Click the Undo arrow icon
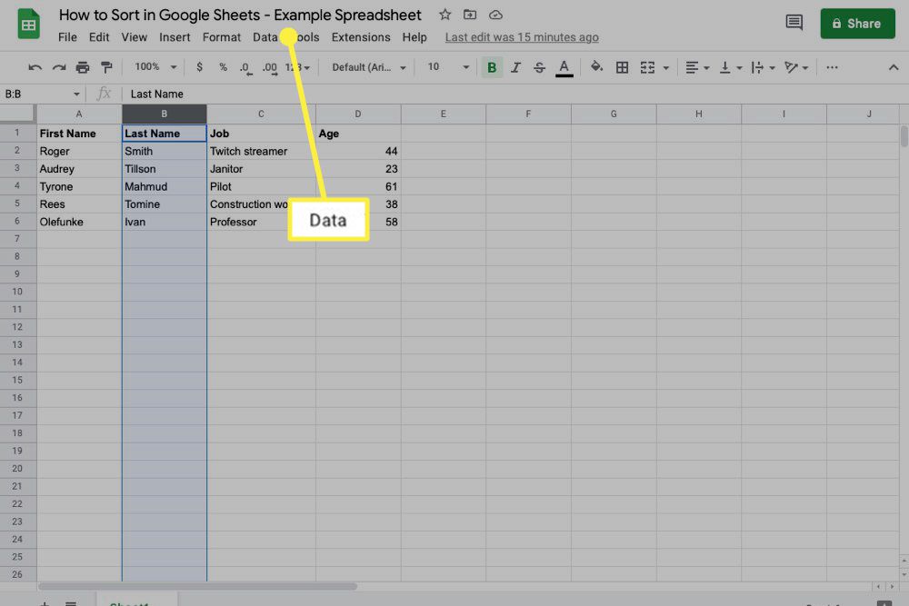The image size is (909, 606). [35, 68]
